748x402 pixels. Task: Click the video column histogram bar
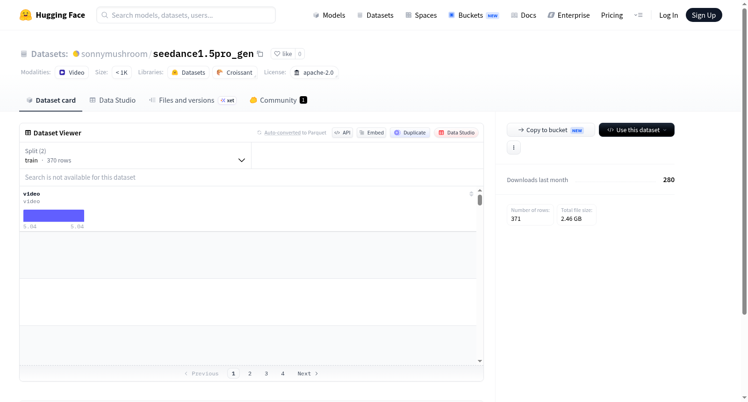[x=54, y=216]
